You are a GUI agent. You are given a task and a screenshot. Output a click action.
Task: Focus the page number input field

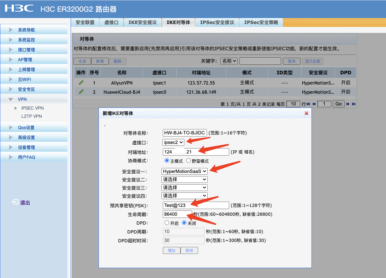click(324, 104)
